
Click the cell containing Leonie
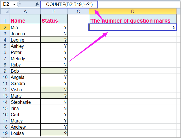point(25,40)
